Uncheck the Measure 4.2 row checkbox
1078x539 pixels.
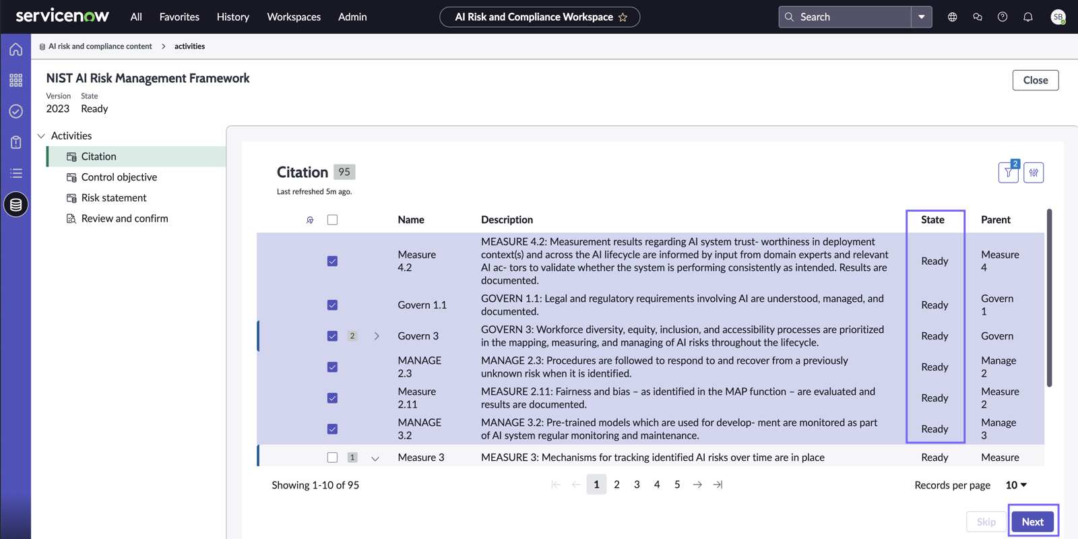[x=332, y=261]
